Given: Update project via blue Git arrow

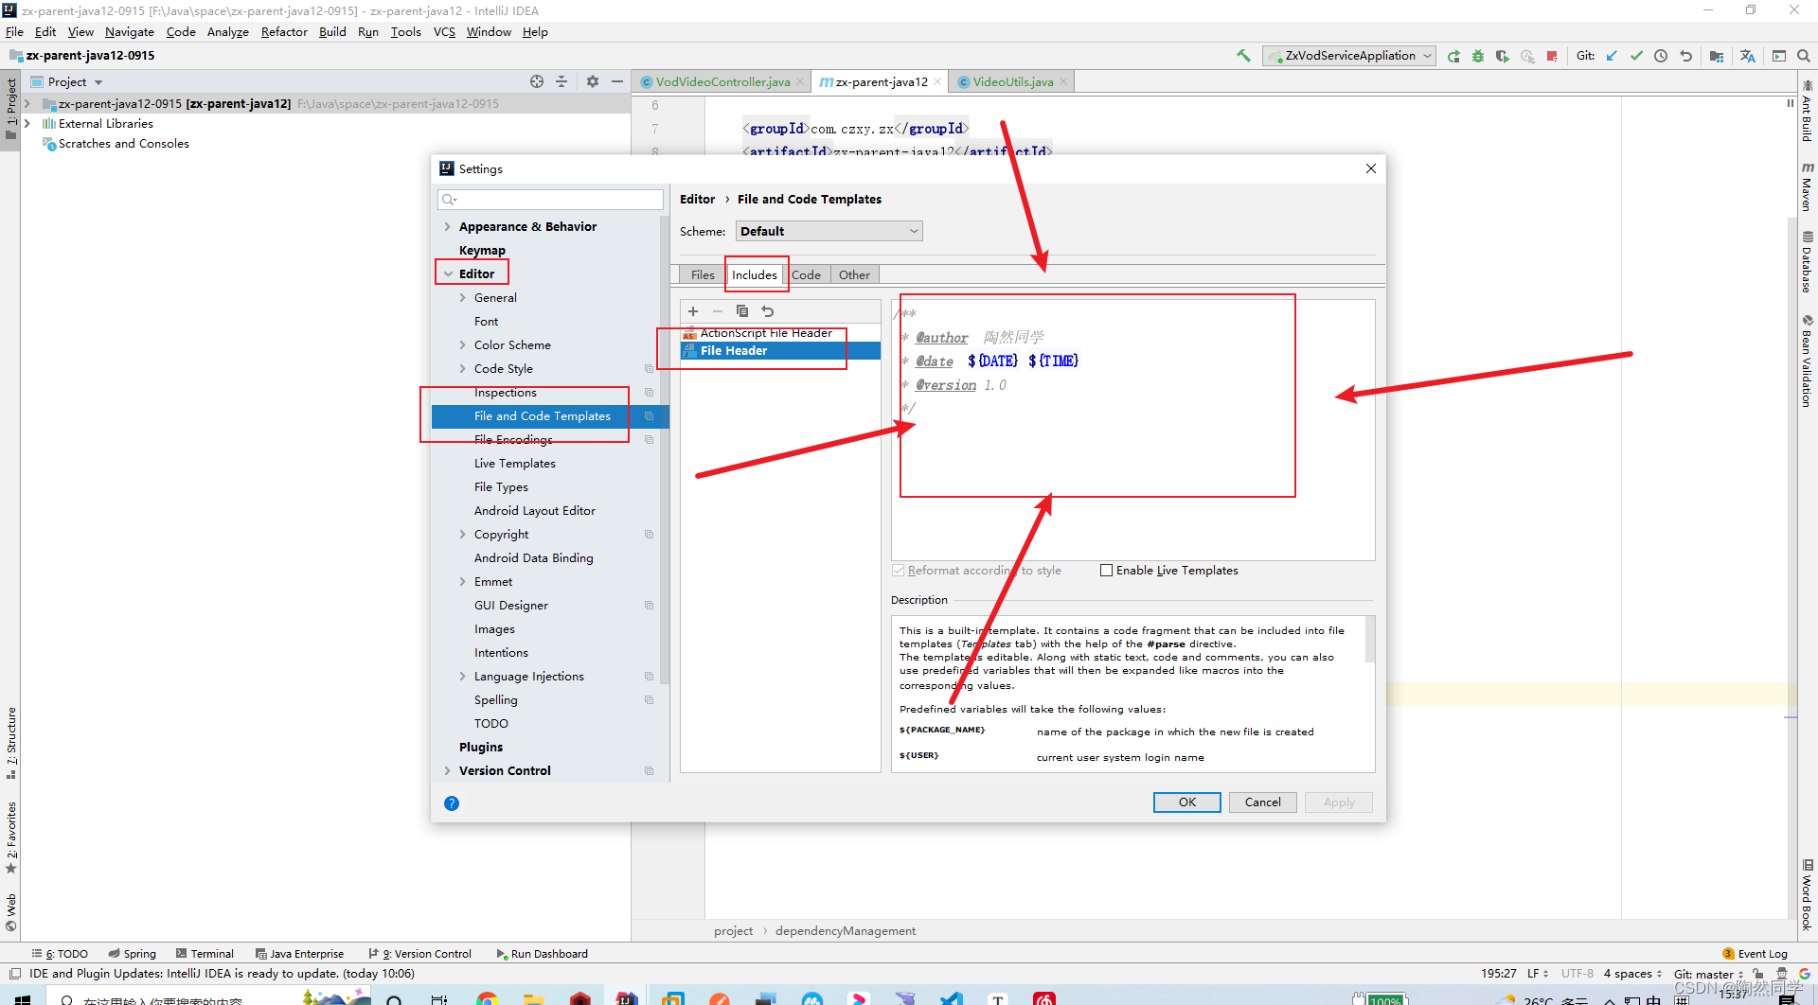Looking at the screenshot, I should pos(1612,56).
